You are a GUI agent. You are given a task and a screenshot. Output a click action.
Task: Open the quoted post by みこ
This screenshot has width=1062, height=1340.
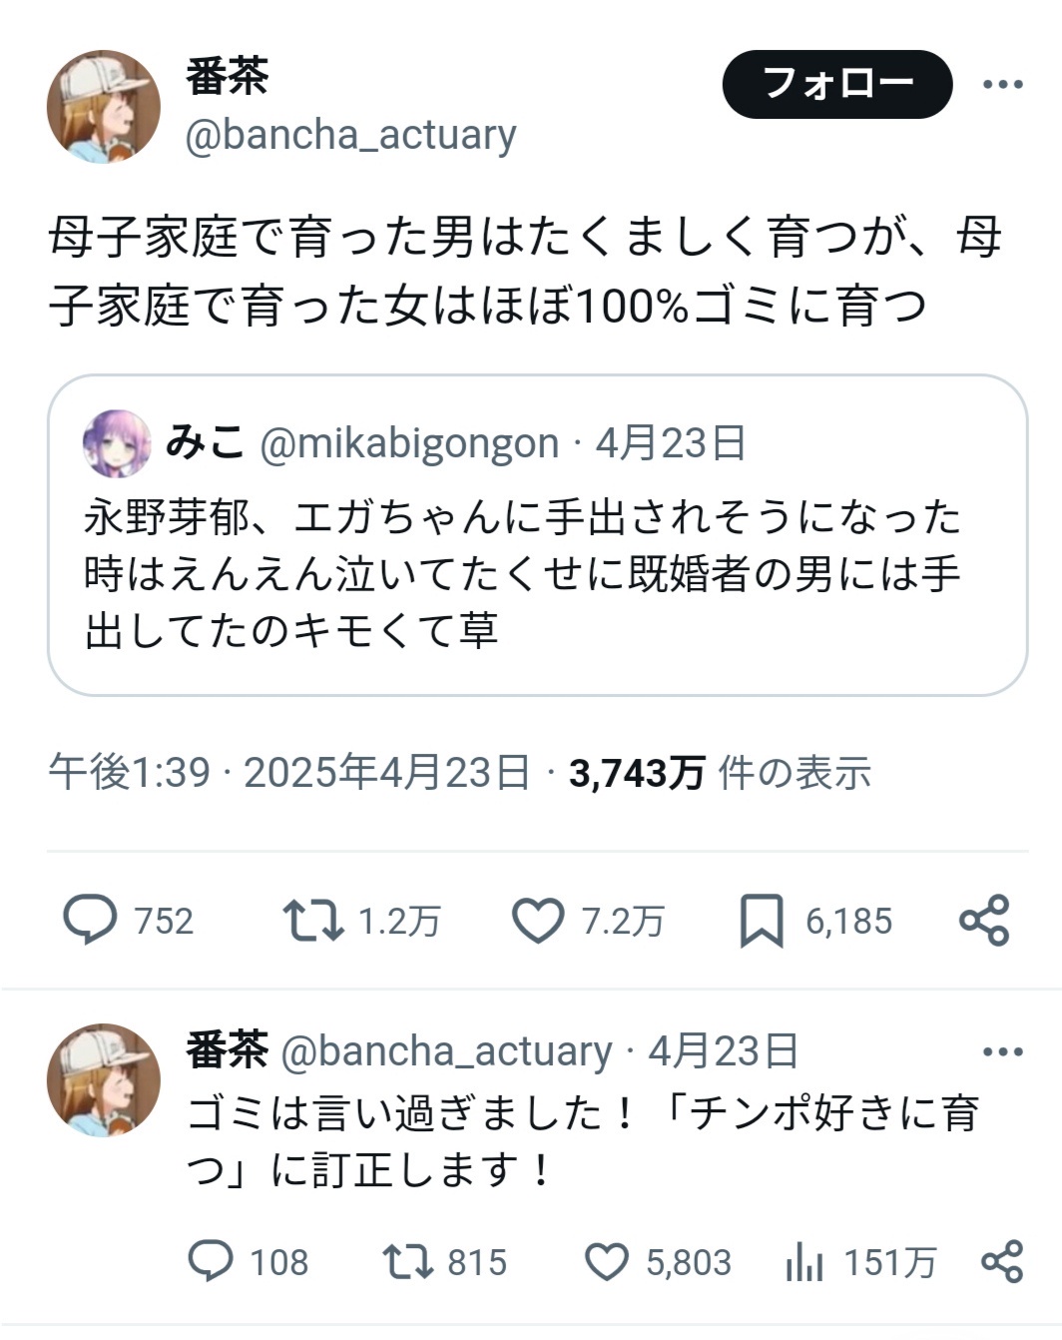(537, 574)
